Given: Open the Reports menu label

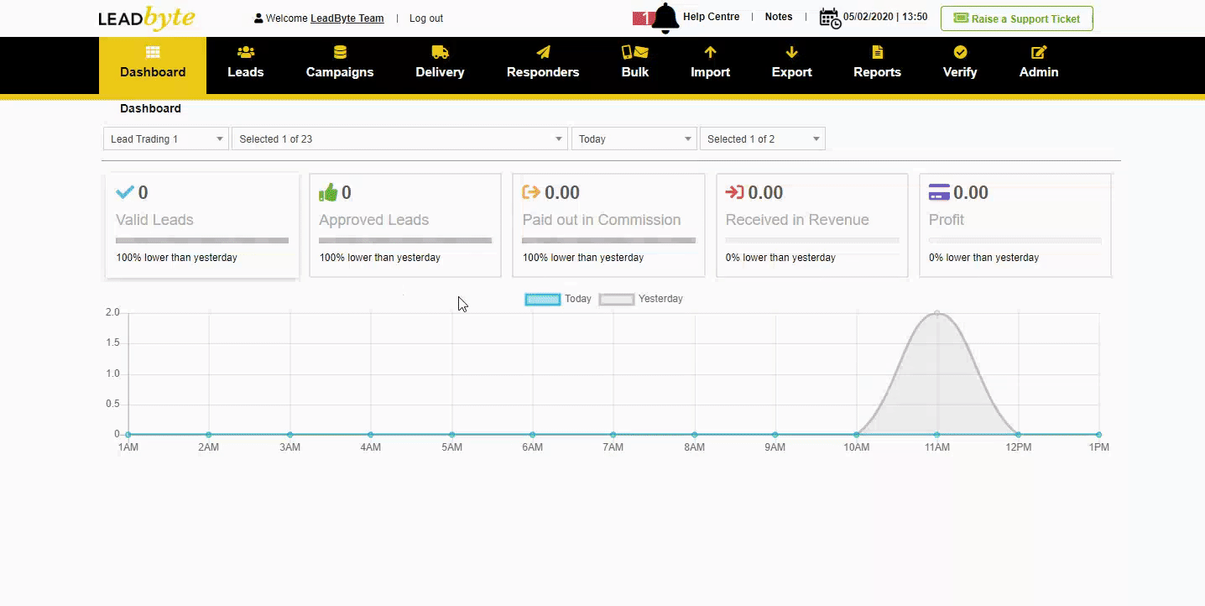Looking at the screenshot, I should point(878,72).
